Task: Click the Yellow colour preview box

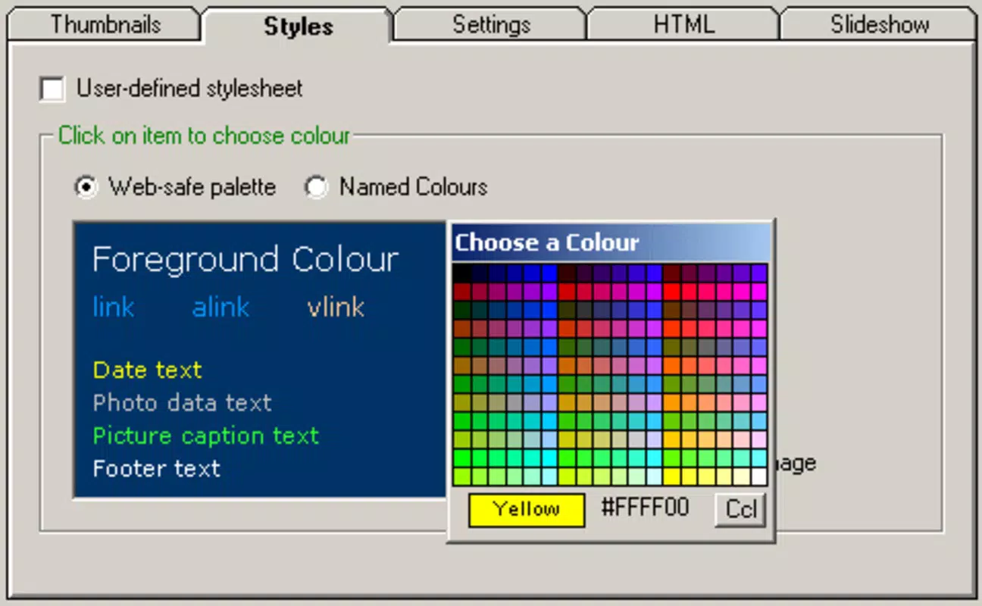Action: [x=527, y=509]
